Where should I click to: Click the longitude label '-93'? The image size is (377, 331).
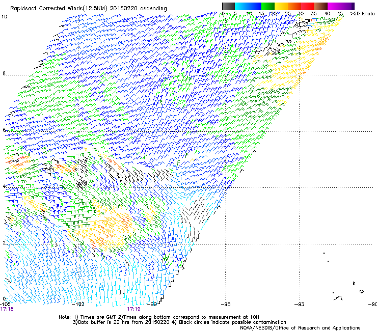(300, 305)
